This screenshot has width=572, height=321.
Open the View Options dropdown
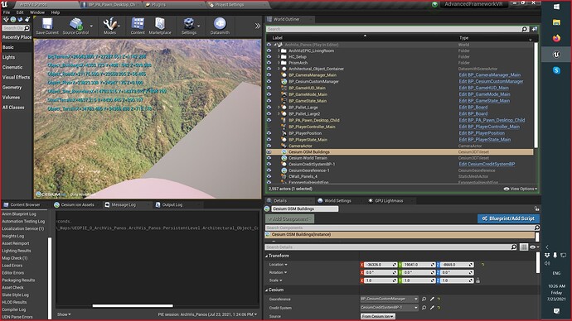pos(521,189)
